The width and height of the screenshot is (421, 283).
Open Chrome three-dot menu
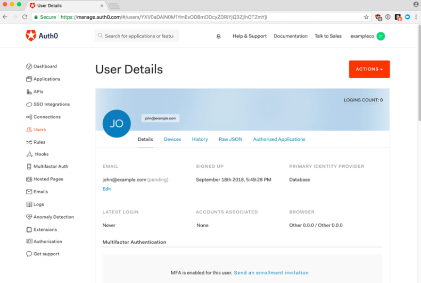[416, 17]
